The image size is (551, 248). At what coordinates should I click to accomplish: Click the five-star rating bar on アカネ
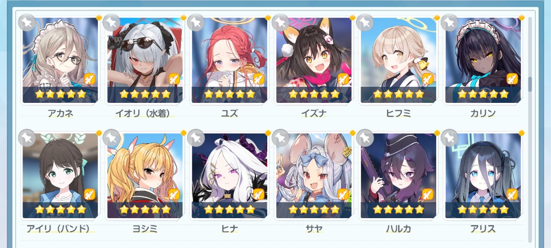point(61,94)
